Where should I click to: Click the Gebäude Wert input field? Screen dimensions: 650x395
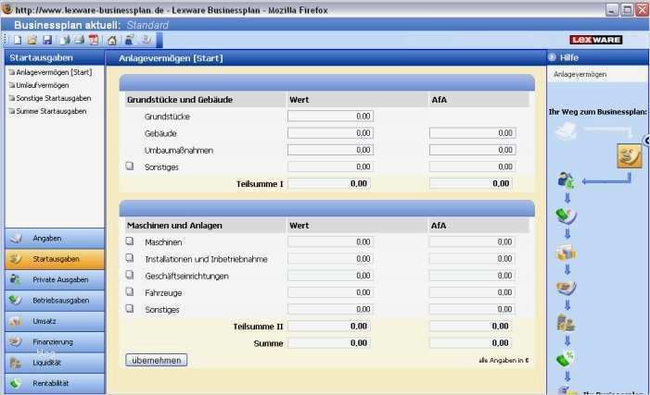330,133
